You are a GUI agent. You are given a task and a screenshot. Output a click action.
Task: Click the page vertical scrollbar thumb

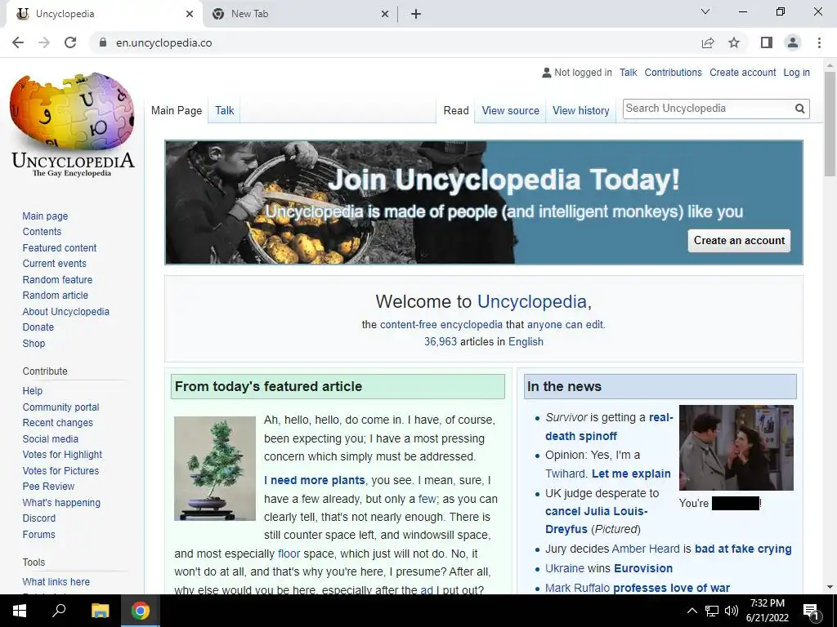pyautogui.click(x=830, y=124)
